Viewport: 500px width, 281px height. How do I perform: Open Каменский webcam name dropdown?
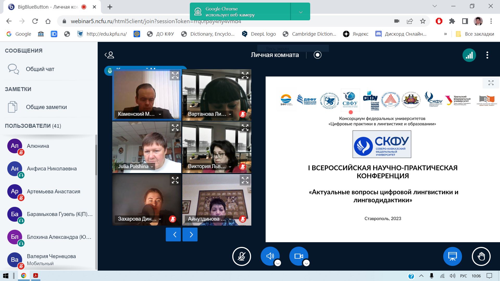[x=139, y=114]
